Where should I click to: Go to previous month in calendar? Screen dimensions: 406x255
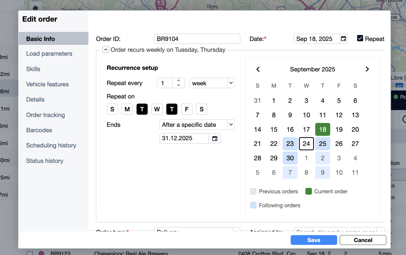pyautogui.click(x=258, y=69)
